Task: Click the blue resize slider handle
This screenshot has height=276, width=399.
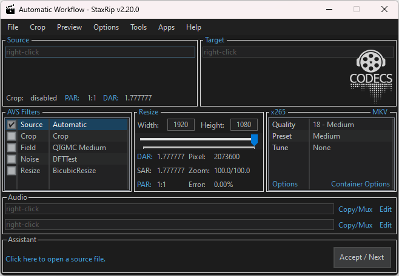Action: click(x=254, y=140)
